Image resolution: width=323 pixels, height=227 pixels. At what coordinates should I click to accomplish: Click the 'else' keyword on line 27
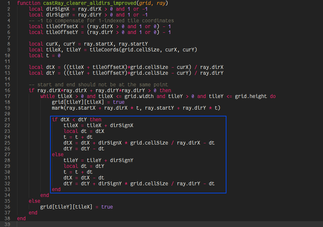click(57, 155)
